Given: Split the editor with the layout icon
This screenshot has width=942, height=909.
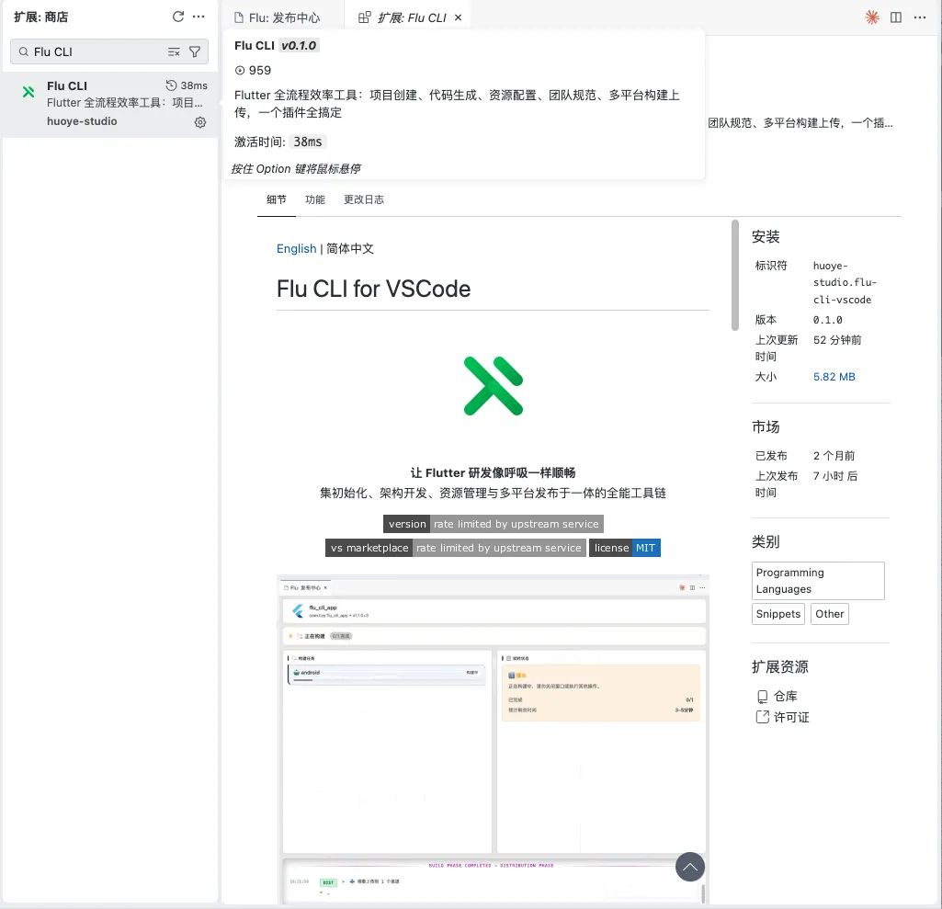Looking at the screenshot, I should [x=896, y=17].
